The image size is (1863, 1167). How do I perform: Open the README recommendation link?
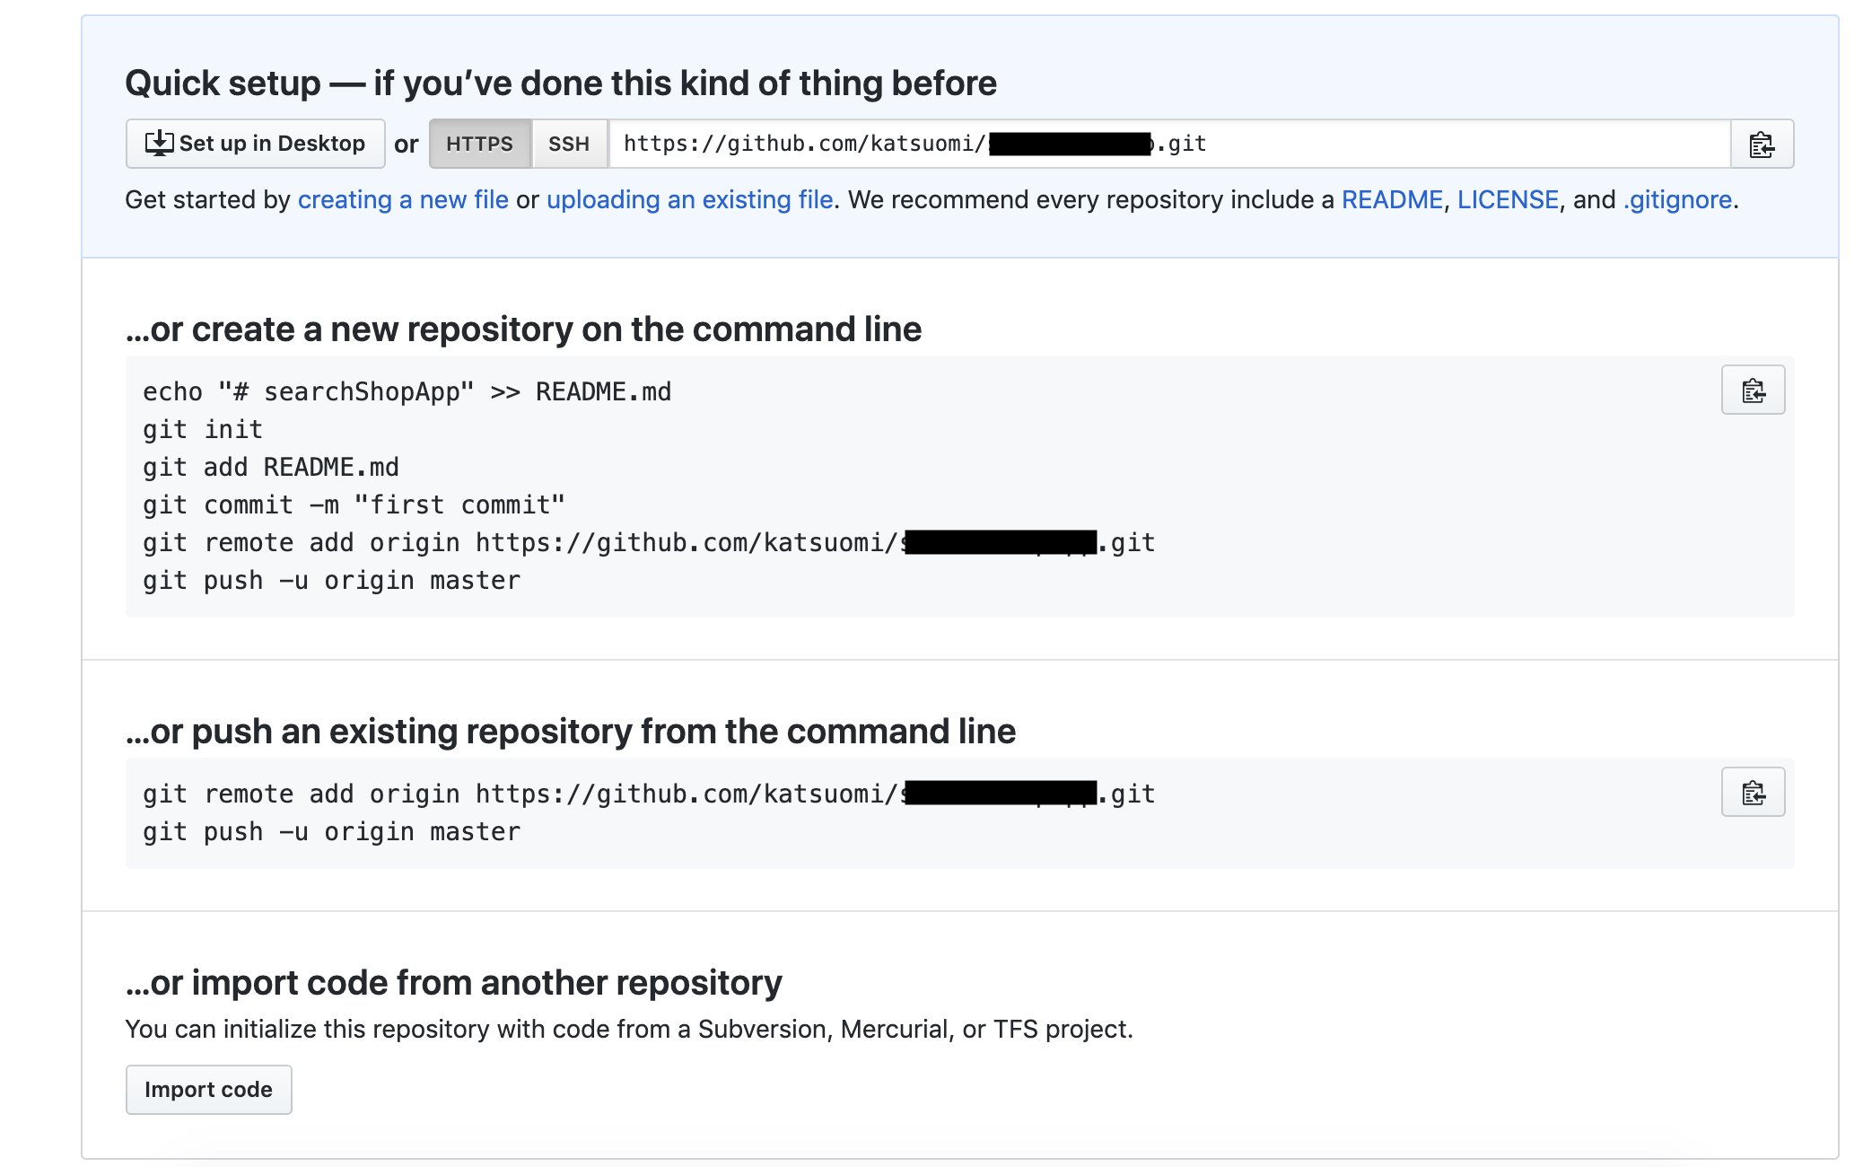click(1392, 199)
